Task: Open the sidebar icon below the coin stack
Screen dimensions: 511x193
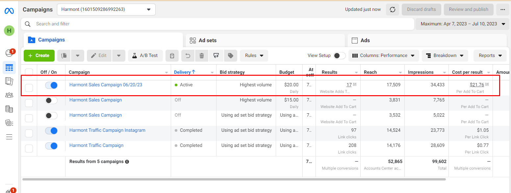Action: tap(9, 123)
